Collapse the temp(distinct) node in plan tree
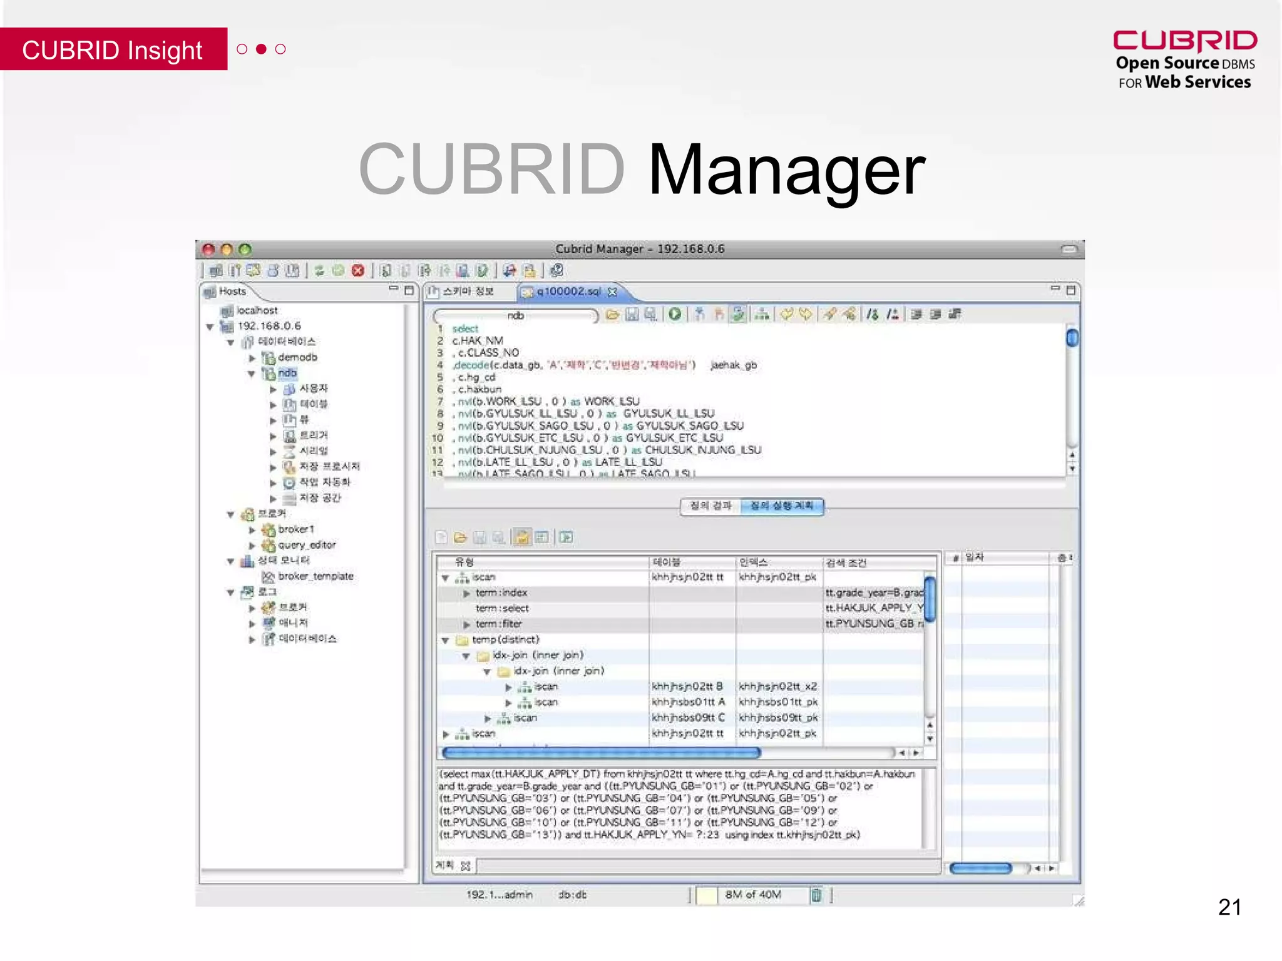Viewport: 1282px width, 961px height. point(446,640)
